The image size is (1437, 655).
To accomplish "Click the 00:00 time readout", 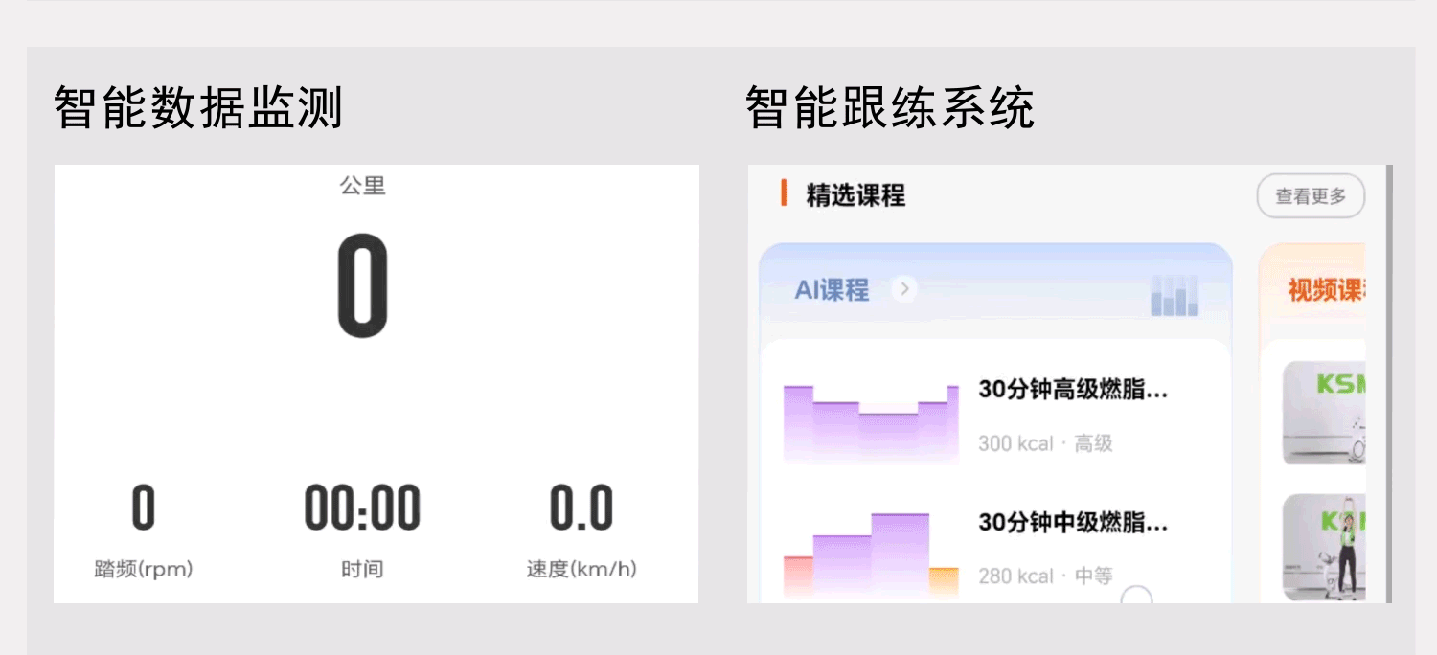I will [x=362, y=508].
